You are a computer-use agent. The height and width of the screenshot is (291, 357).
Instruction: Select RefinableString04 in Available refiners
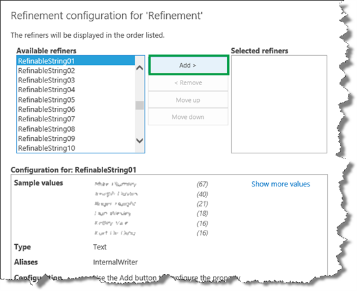coord(76,90)
